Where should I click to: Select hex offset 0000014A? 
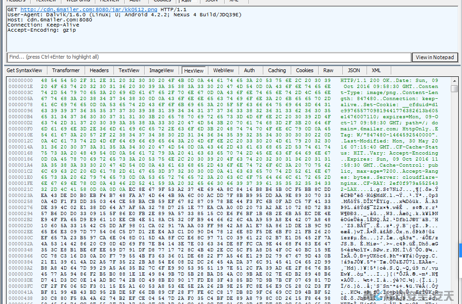20,147
